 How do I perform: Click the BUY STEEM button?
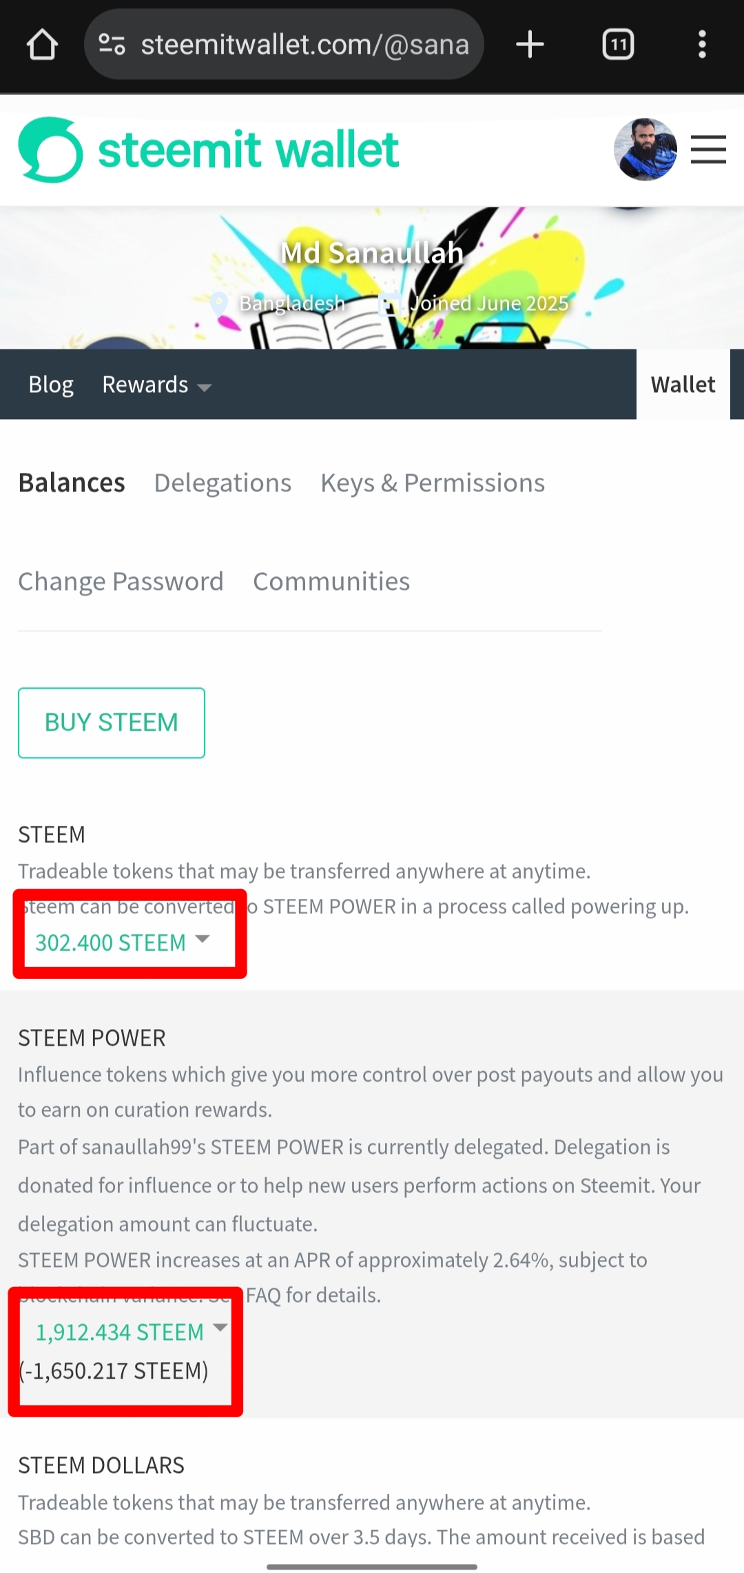(x=112, y=722)
